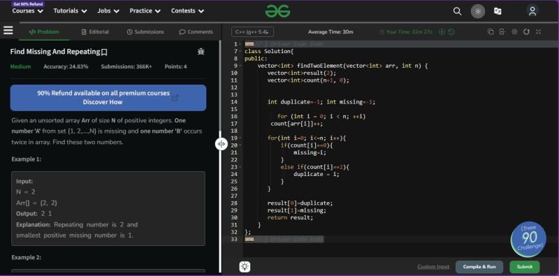Open the C++ language dropdown
Viewport: 559px width, 276px height.
[252, 31]
